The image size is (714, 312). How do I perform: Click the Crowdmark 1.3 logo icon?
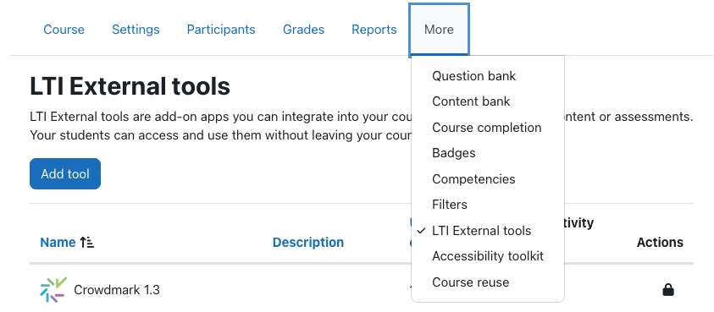pos(53,290)
